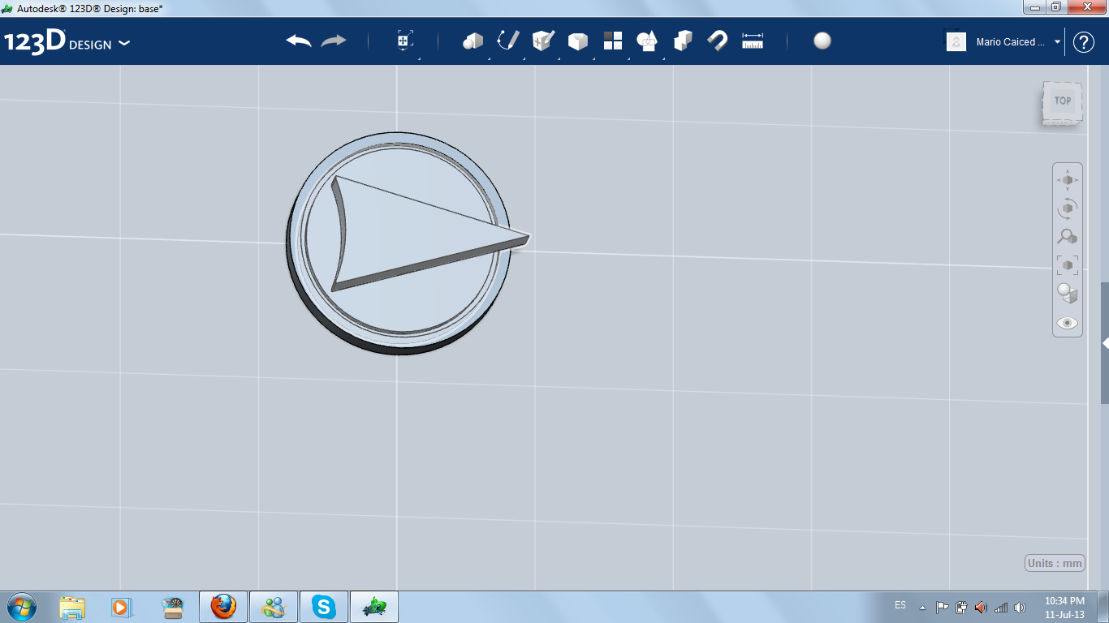Open Windows Explorer from the taskbar
The image size is (1109, 623).
72,607
